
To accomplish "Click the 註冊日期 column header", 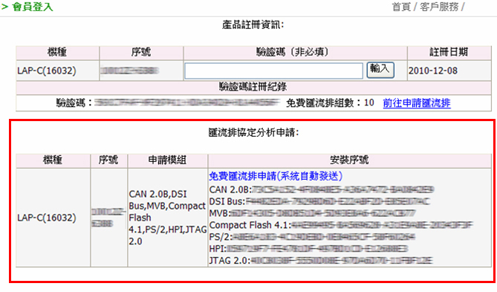I will (449, 52).
